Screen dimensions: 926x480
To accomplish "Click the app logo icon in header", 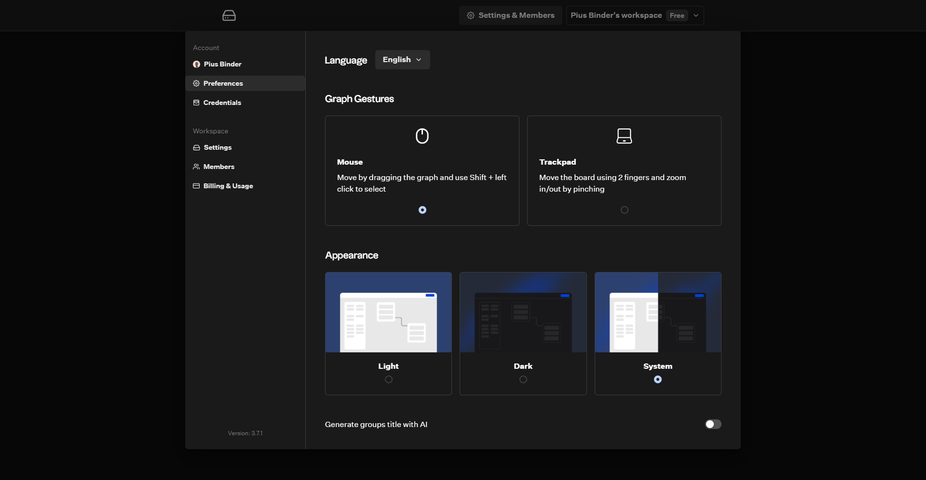I will [x=229, y=16].
